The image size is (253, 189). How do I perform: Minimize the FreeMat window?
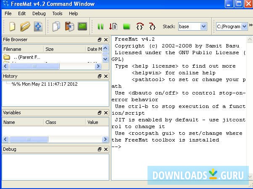pos(229,4)
